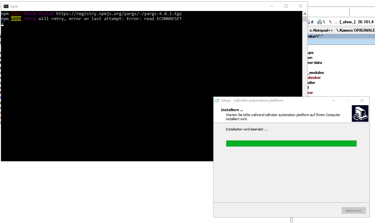
Task: Select the entry ending in 'oller'
Action: click(x=311, y=83)
